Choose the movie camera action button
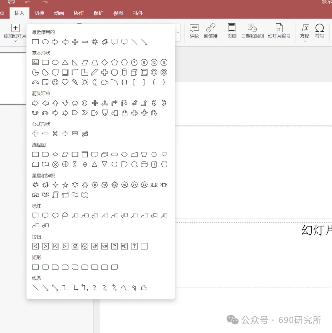 pyautogui.click(x=105, y=246)
